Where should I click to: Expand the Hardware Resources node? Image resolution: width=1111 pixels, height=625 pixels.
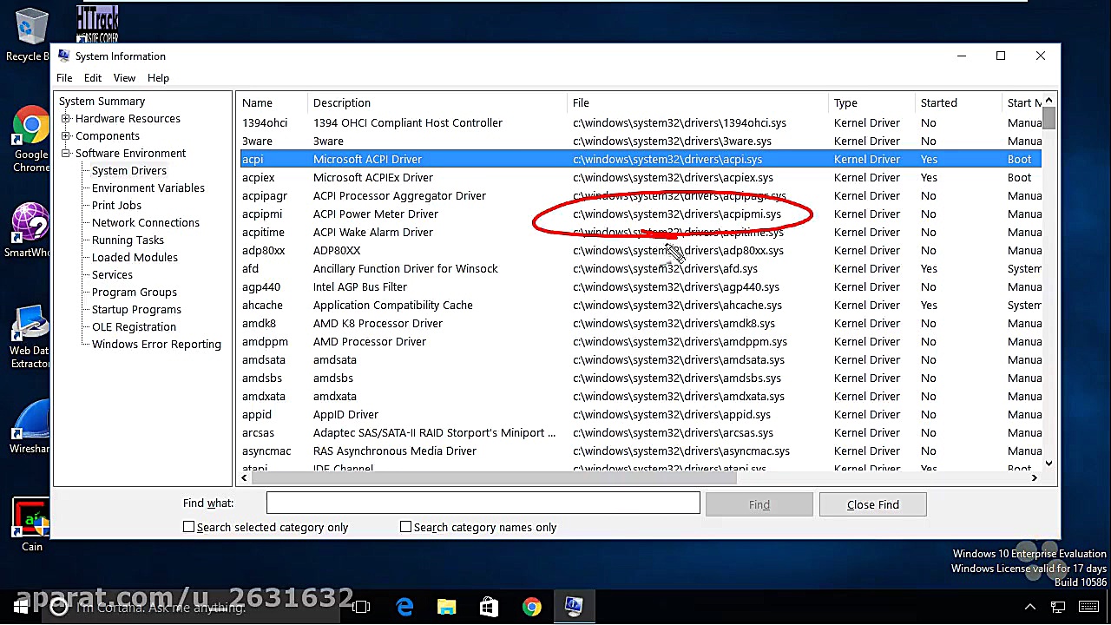pos(65,118)
